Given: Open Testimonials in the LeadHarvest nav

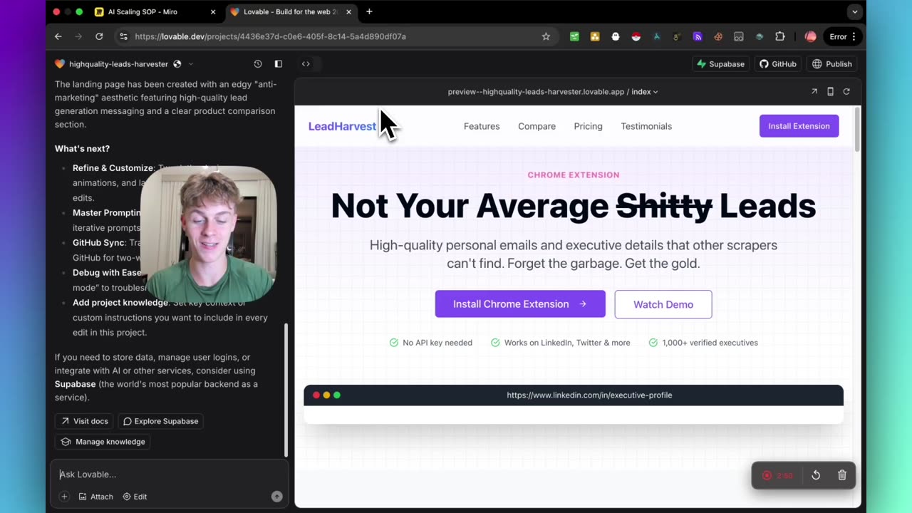Looking at the screenshot, I should coord(646,126).
